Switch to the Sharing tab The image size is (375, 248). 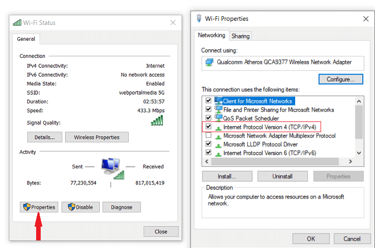pyautogui.click(x=240, y=36)
